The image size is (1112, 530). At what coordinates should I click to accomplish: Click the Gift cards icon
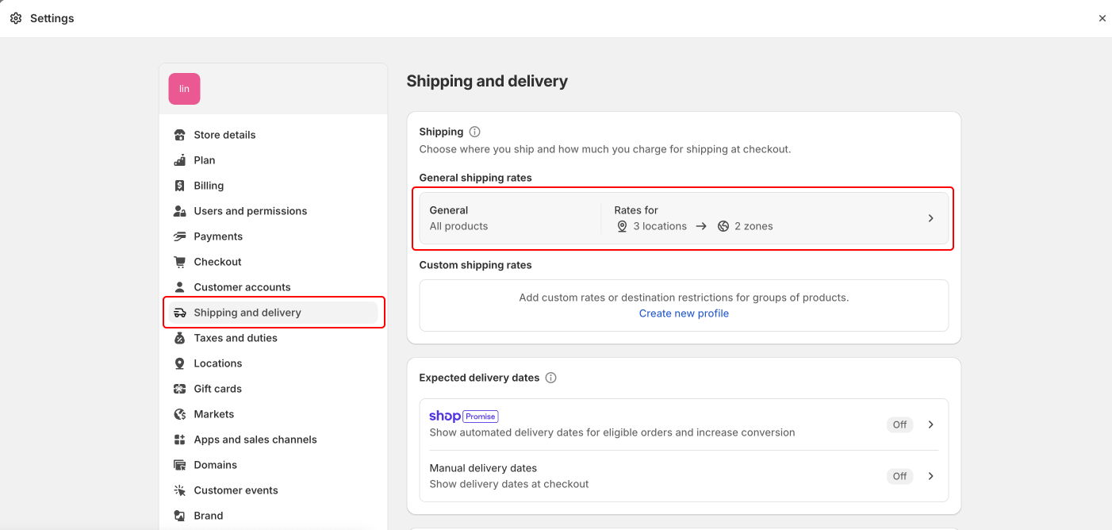179,389
